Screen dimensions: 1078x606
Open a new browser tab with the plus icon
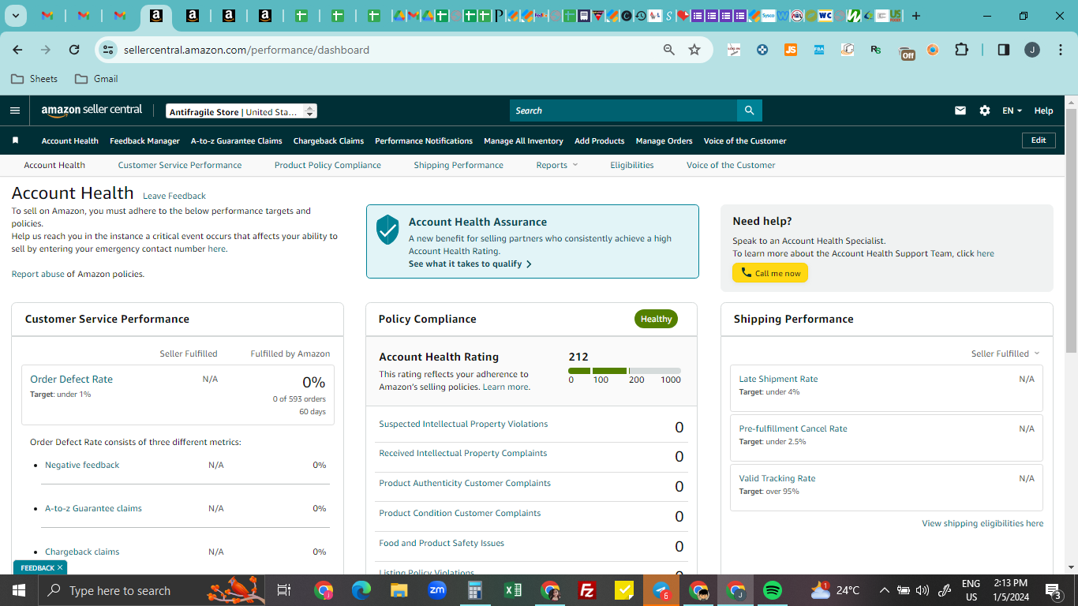916,16
